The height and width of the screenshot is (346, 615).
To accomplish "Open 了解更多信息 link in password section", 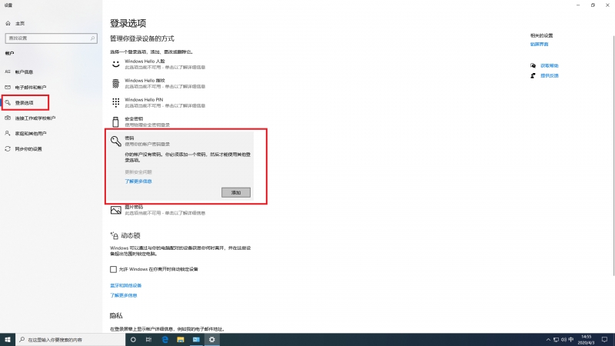I will coord(138,181).
